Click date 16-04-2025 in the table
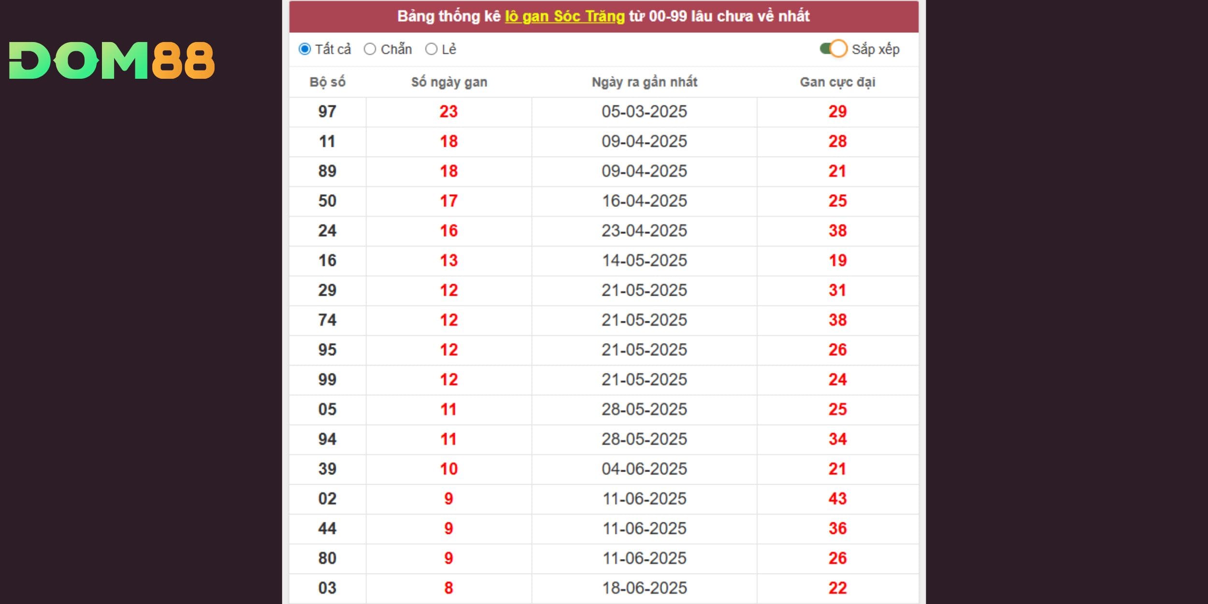 coord(644,201)
